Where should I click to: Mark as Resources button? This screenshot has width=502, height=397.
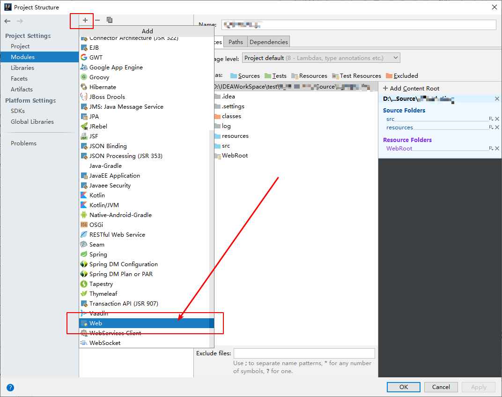(x=309, y=76)
